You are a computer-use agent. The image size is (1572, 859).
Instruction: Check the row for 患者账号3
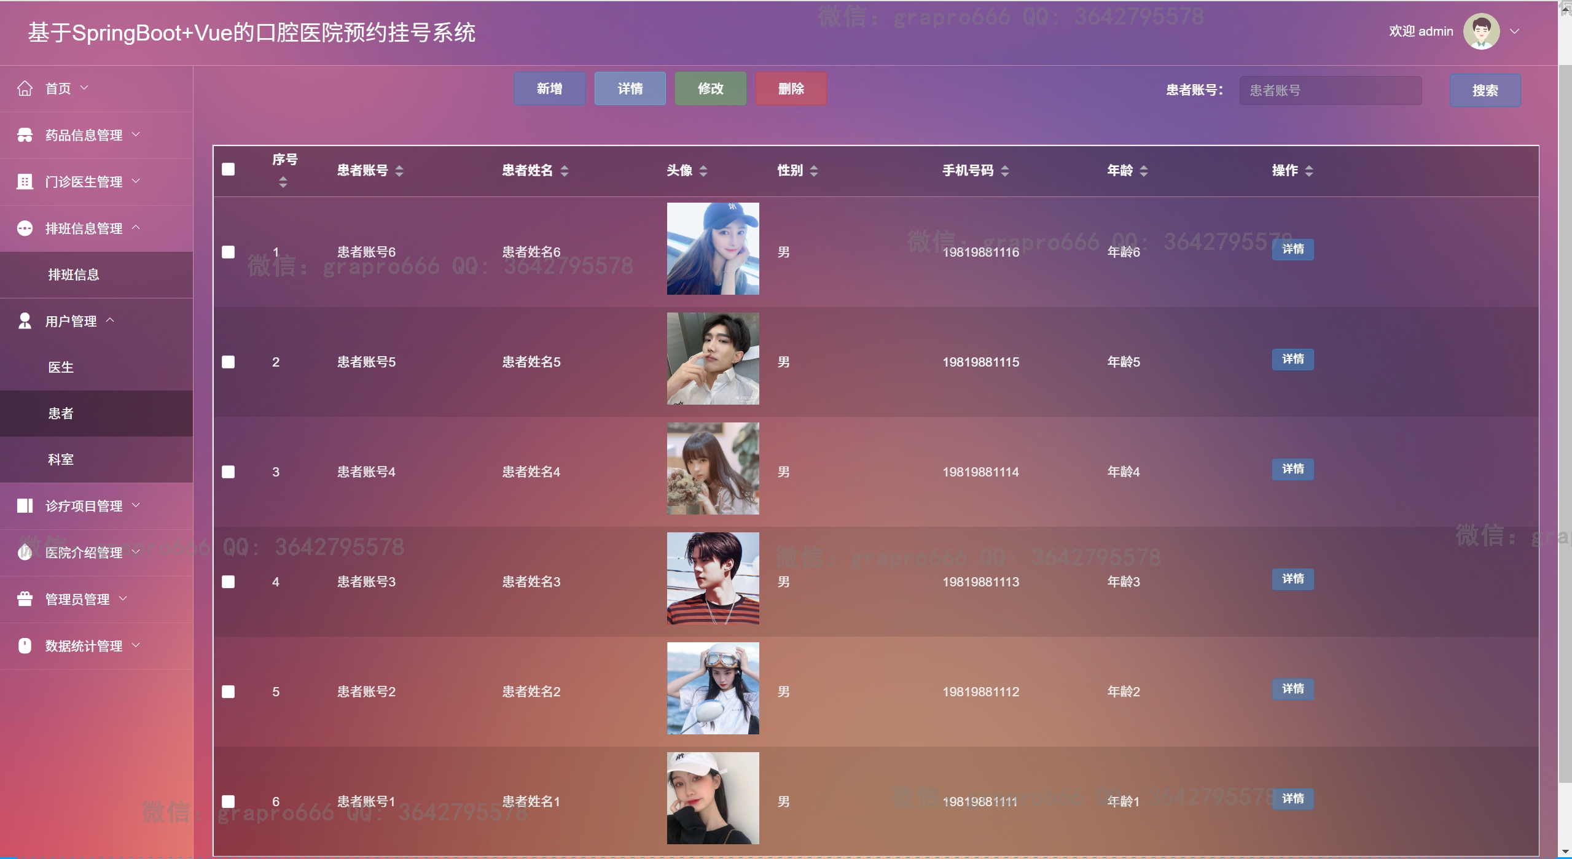coord(228,581)
